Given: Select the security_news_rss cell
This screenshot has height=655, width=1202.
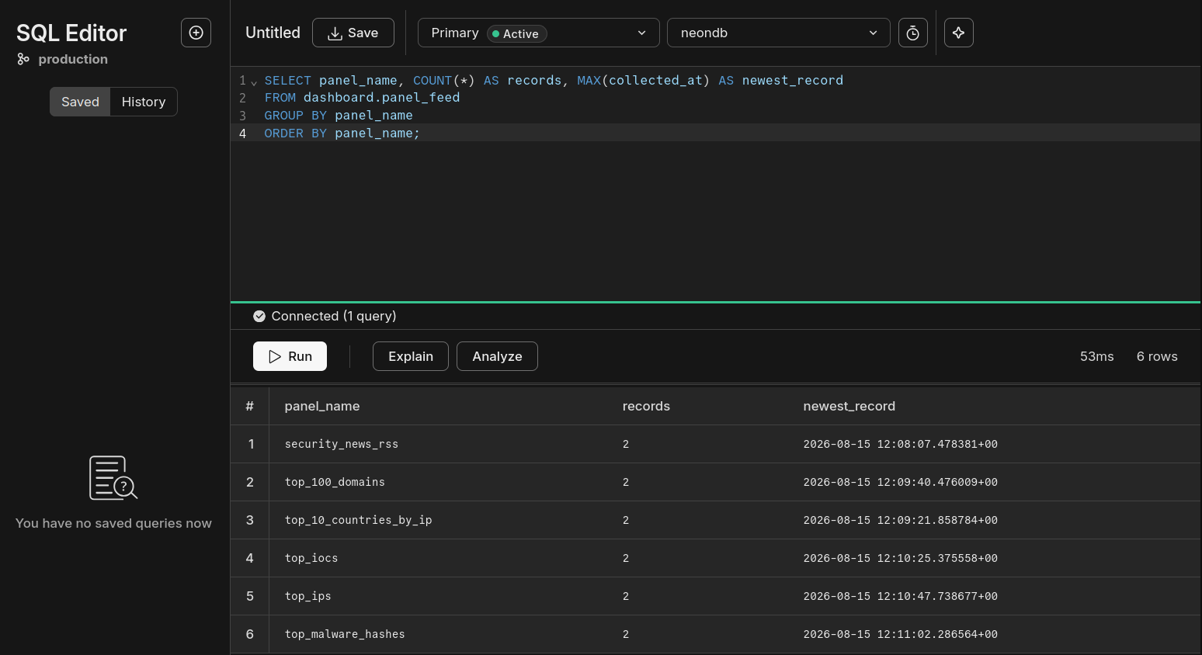Looking at the screenshot, I should (x=342, y=444).
